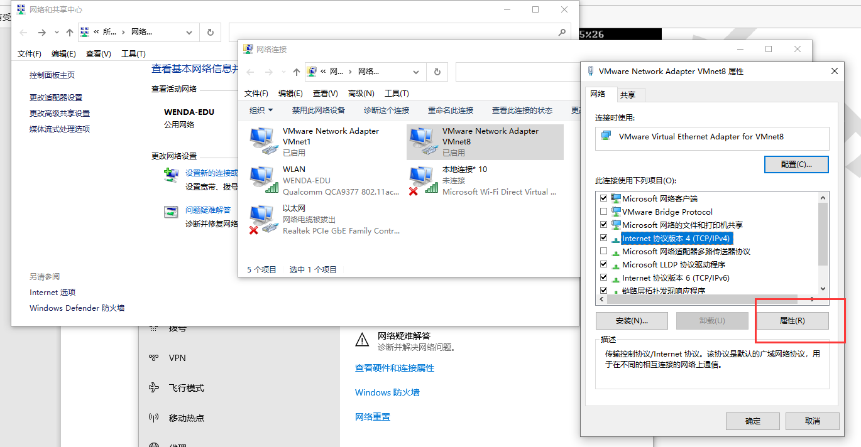Click up arrow in 网络连接 window
Image resolution: width=861 pixels, height=447 pixels.
[x=297, y=72]
